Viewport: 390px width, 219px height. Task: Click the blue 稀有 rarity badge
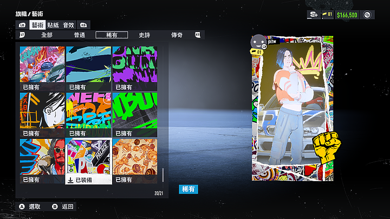pos(188,189)
